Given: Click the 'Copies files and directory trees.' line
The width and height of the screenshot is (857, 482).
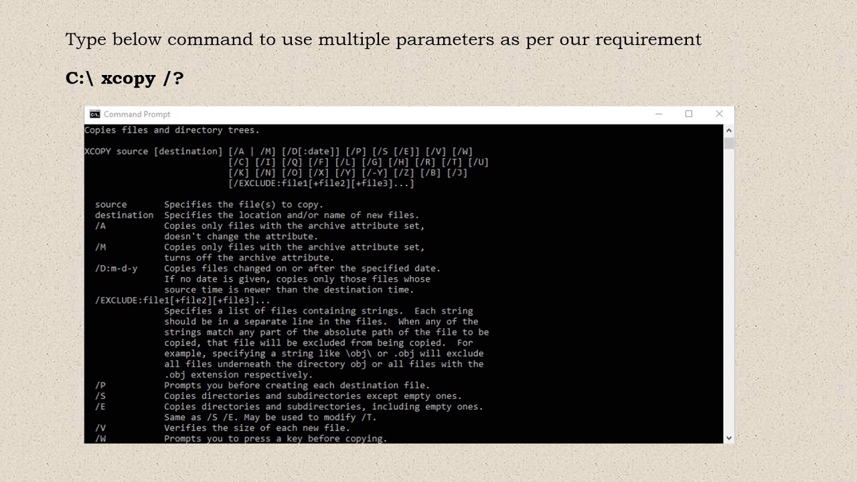Looking at the screenshot, I should point(172,130).
